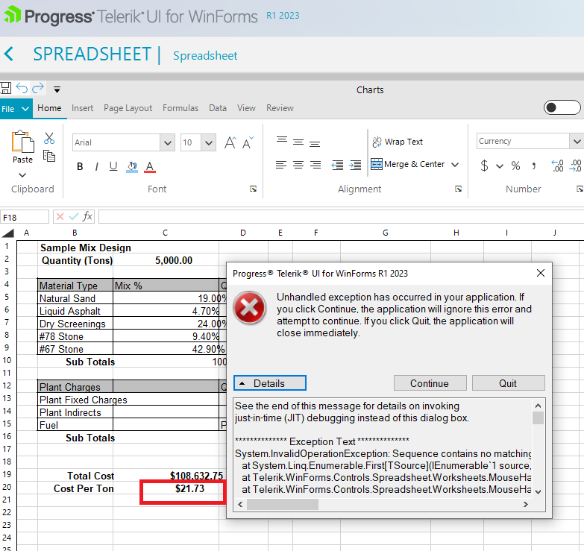This screenshot has height=551, width=584.
Task: Align text left
Action: click(281, 165)
